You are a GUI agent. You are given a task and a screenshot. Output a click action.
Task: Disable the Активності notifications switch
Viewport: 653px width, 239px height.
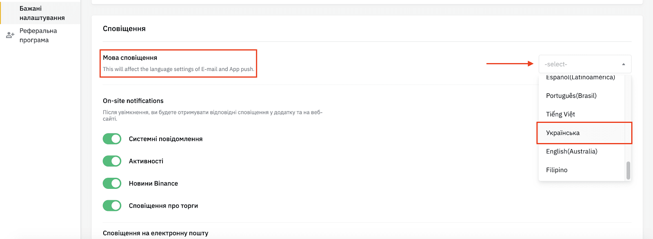112,161
